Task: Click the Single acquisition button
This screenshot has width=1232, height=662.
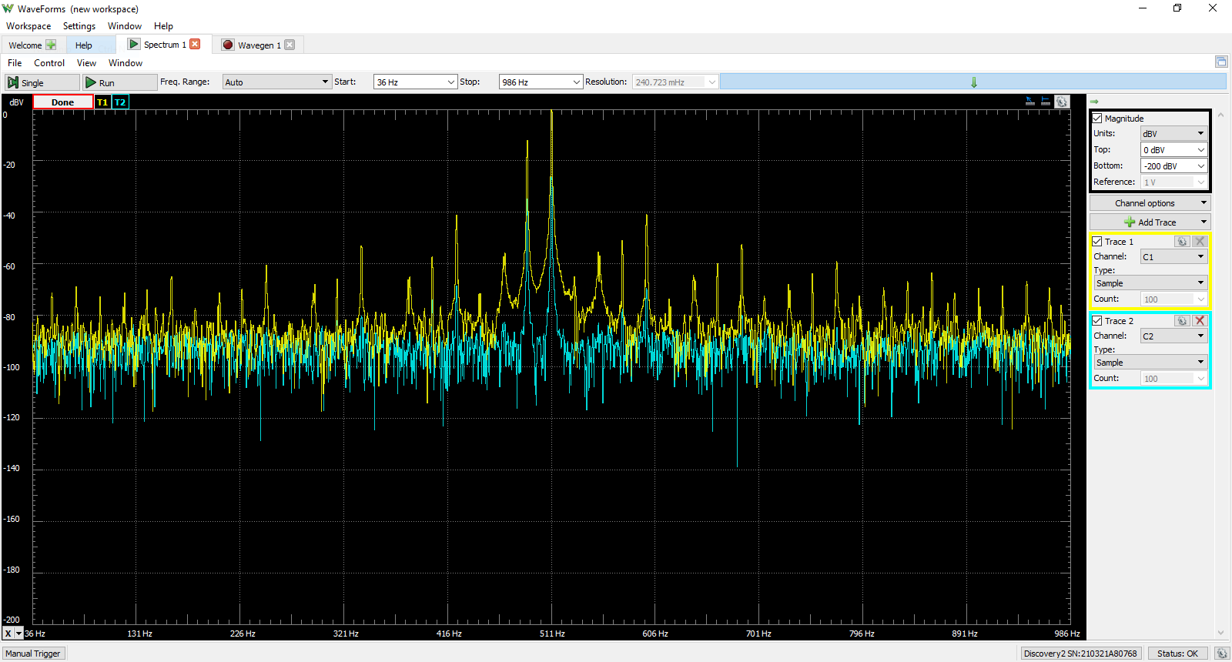Action: pyautogui.click(x=42, y=82)
